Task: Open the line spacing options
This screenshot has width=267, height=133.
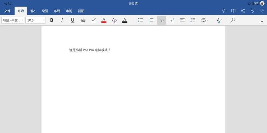Action: pyautogui.click(x=193, y=20)
